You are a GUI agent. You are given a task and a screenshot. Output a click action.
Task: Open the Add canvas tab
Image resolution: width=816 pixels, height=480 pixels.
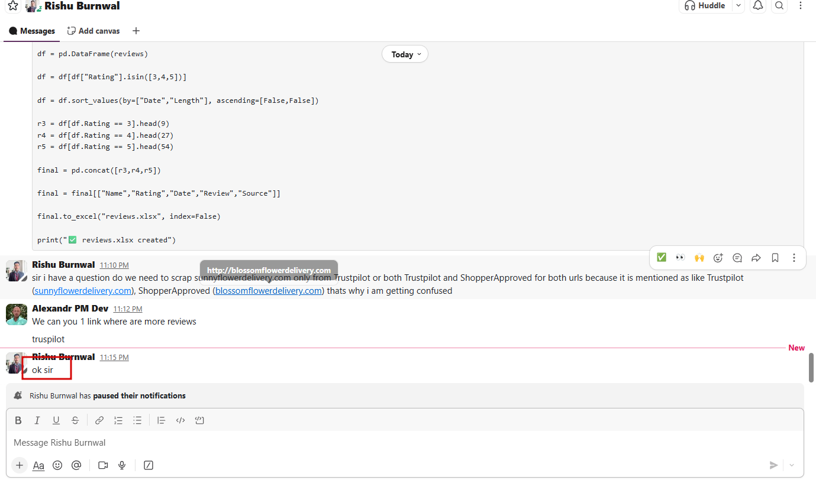point(93,31)
